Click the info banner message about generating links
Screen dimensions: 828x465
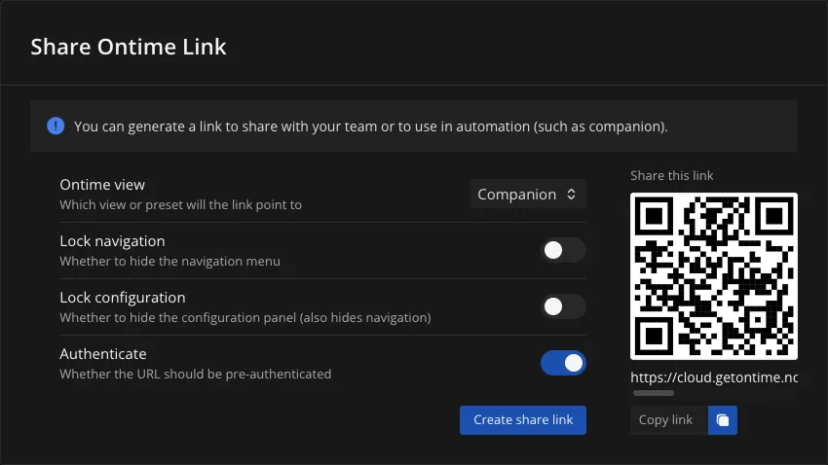[x=370, y=126]
